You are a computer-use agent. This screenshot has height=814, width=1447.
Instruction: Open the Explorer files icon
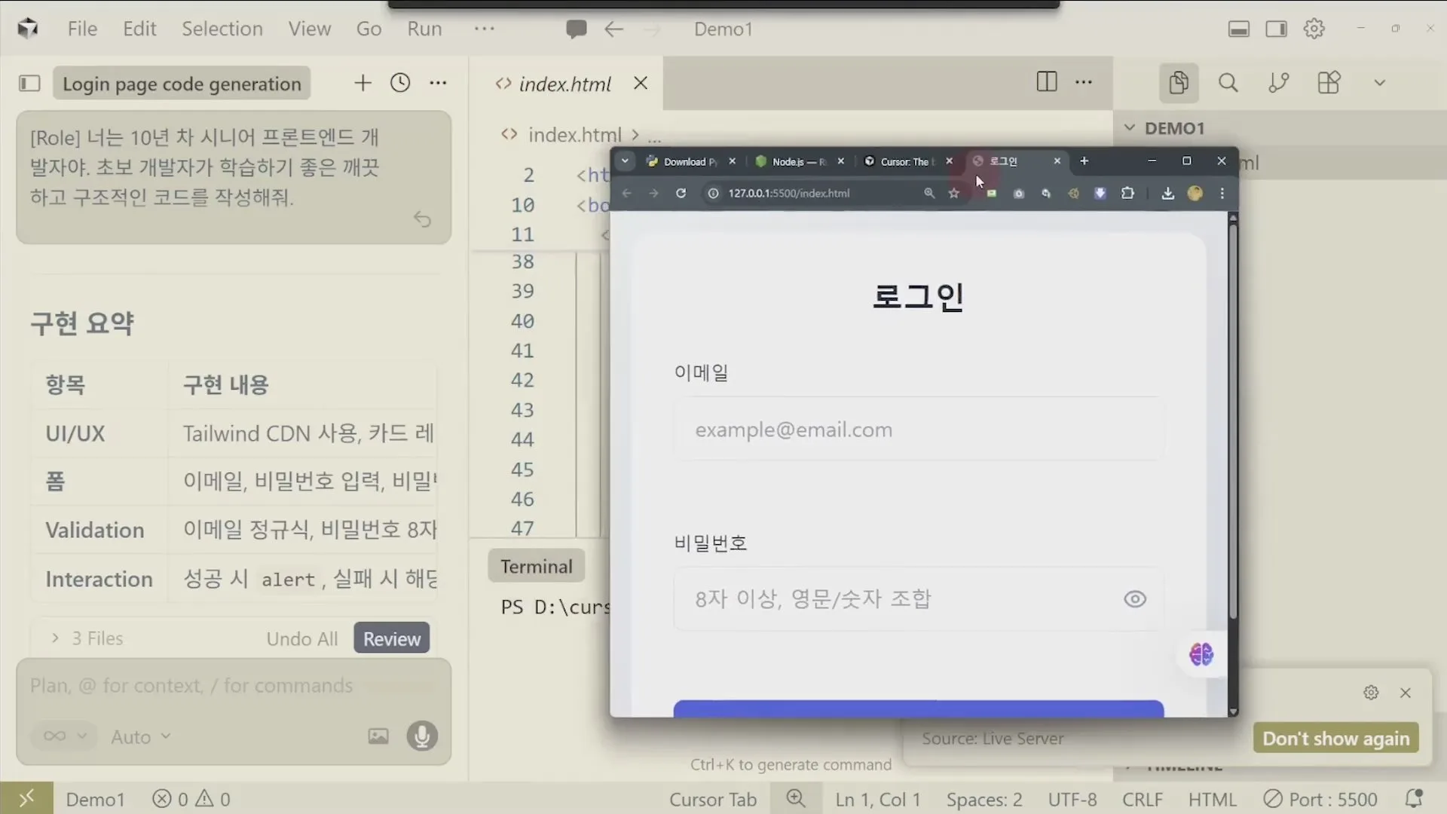(1179, 82)
